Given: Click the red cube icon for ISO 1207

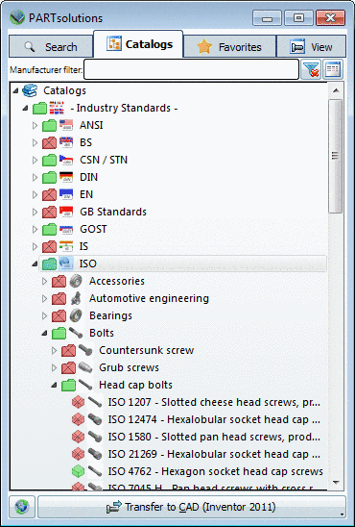Looking at the screenshot, I should (78, 402).
